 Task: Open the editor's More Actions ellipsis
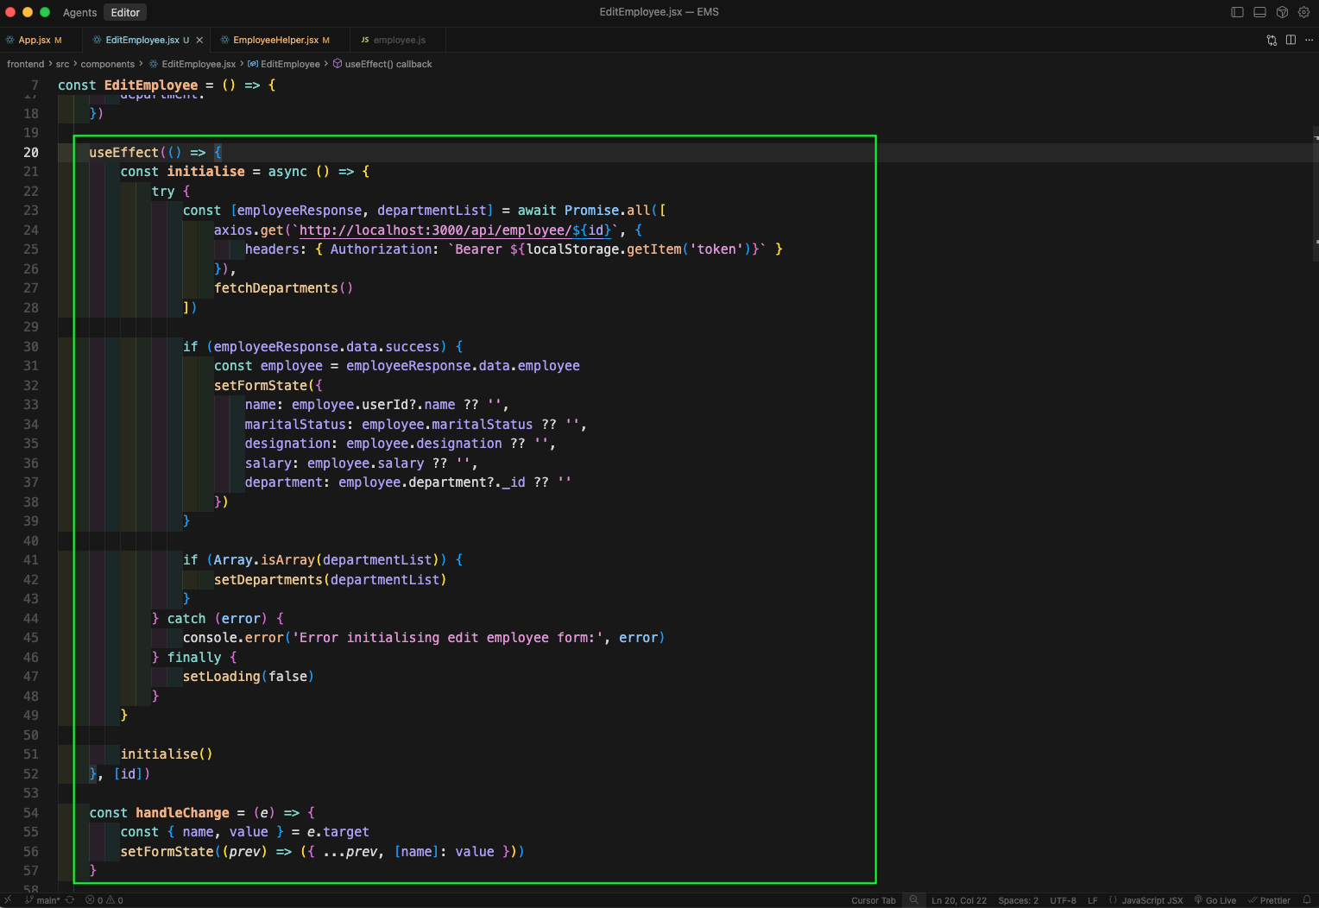tap(1309, 40)
